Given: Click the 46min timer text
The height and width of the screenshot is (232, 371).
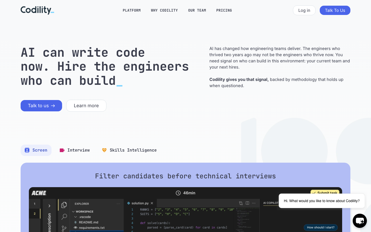Looking at the screenshot, I should [189, 193].
